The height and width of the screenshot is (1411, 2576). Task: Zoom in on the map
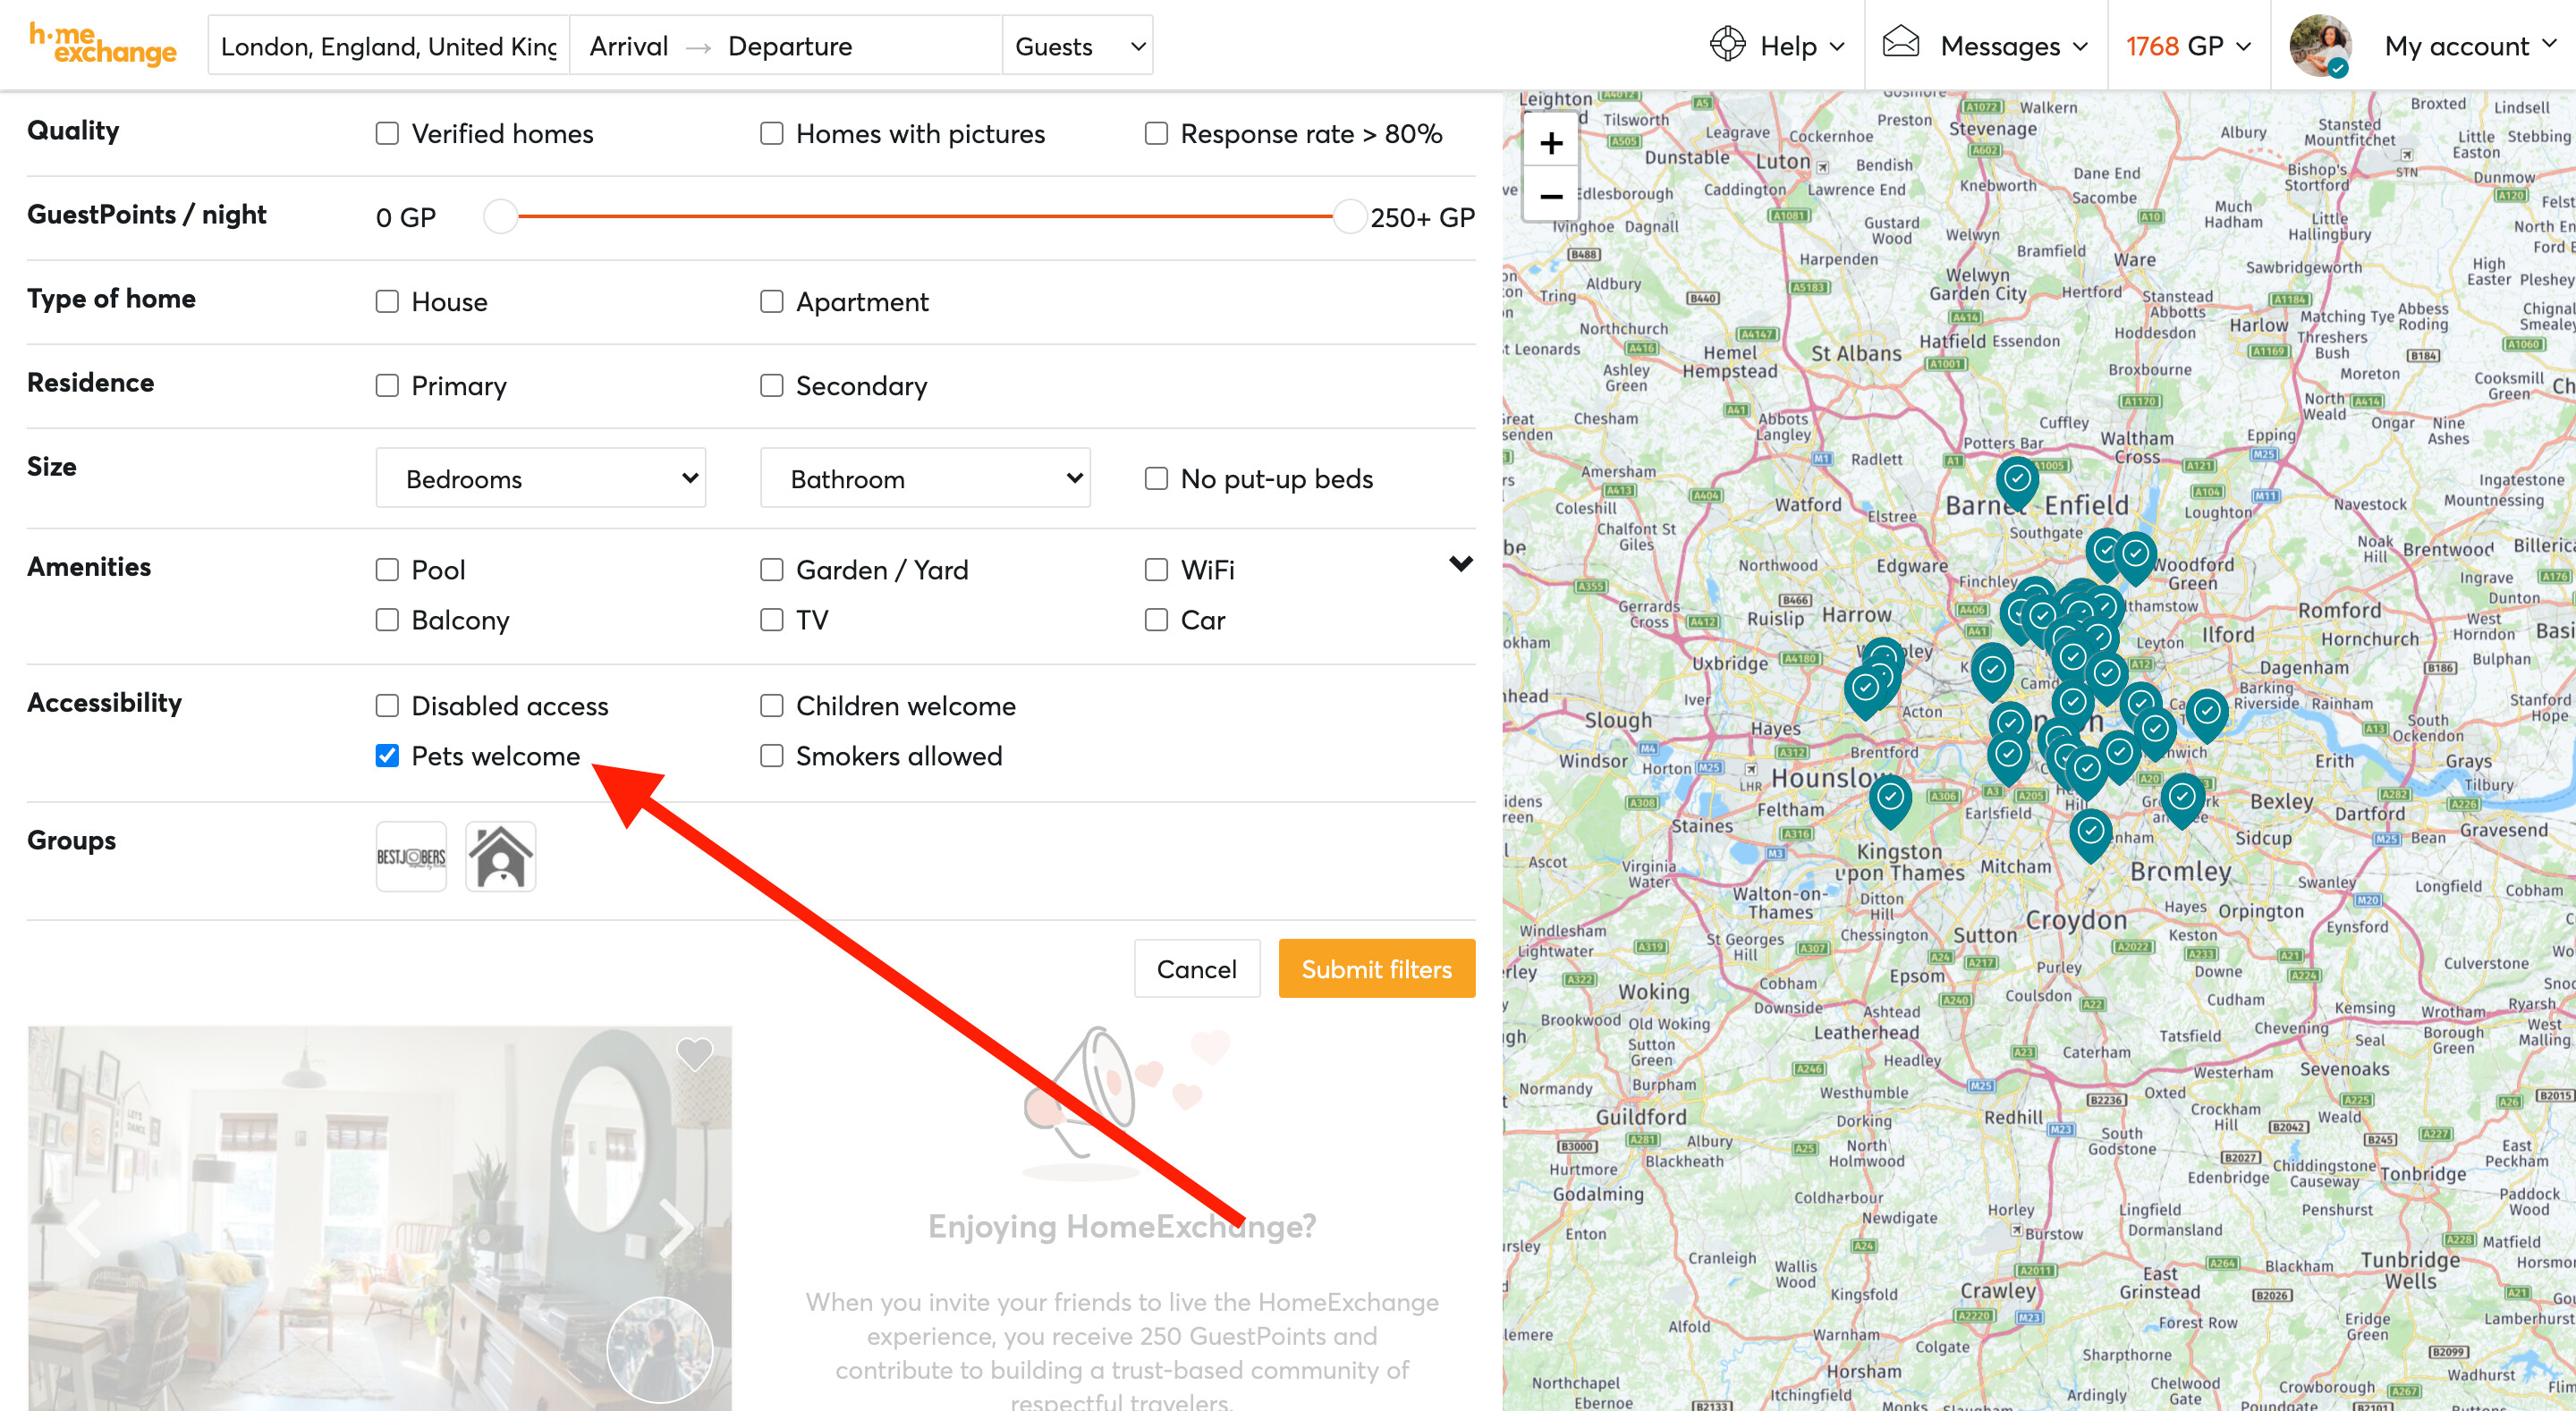pyautogui.click(x=1550, y=143)
